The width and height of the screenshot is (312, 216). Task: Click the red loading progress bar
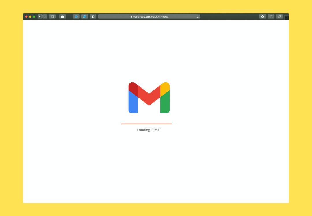pos(146,124)
